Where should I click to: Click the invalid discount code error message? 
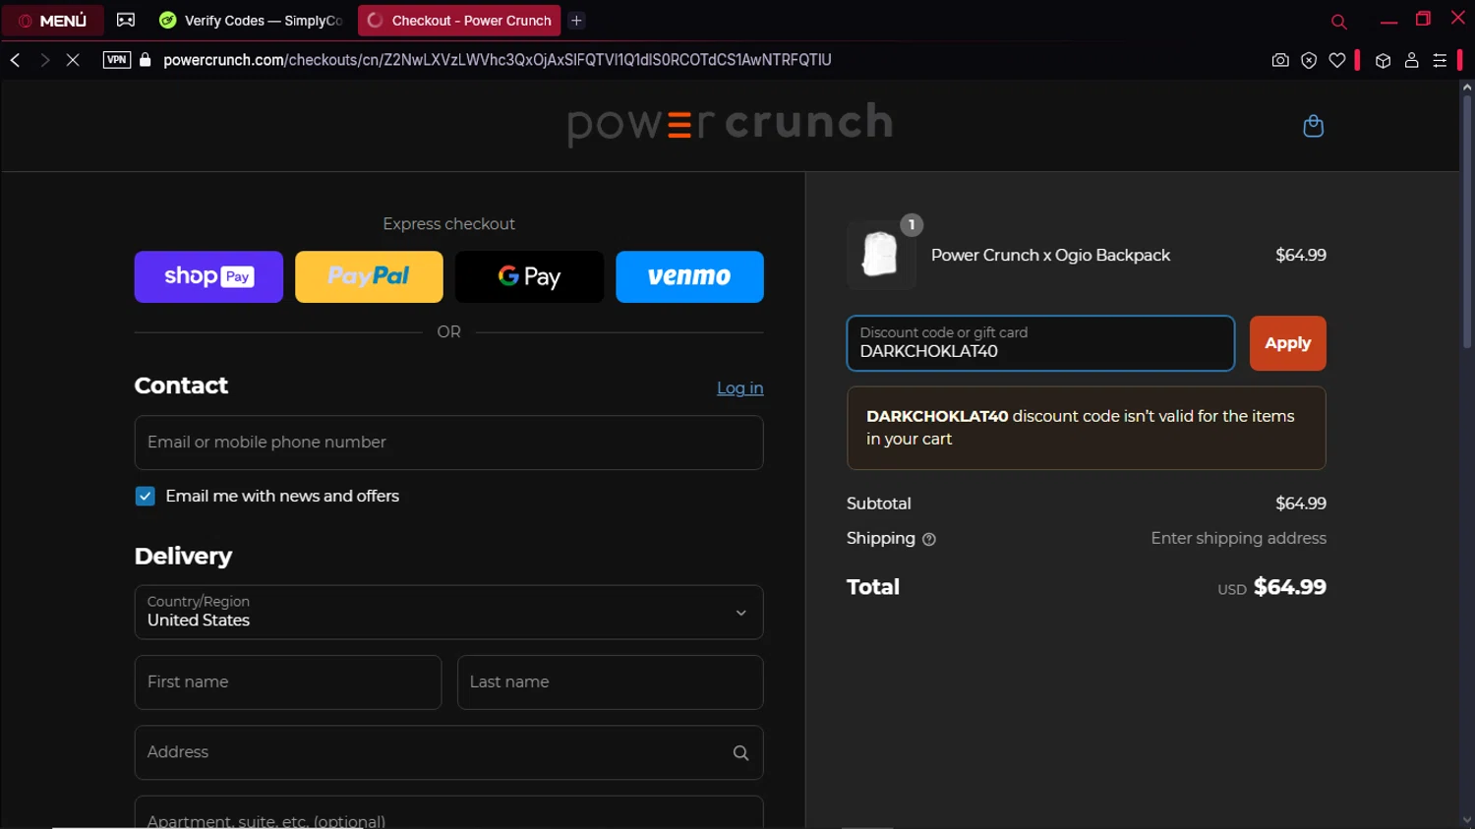[1086, 428]
